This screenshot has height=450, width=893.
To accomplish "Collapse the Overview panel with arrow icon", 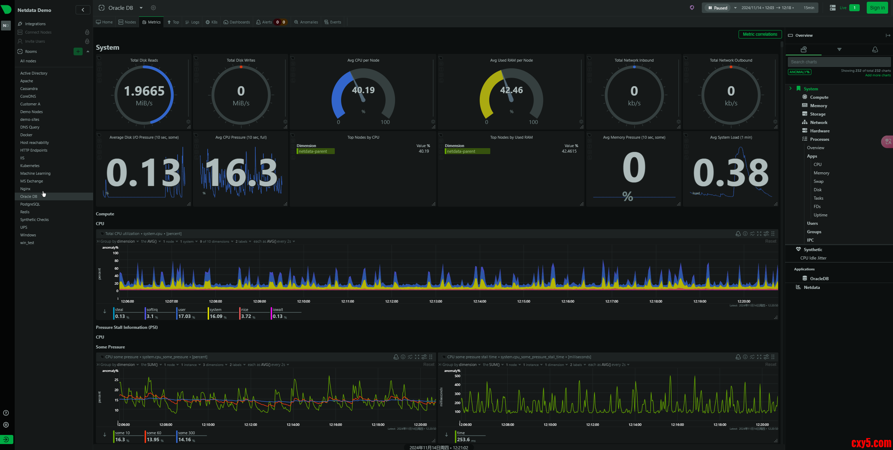I will coord(888,35).
